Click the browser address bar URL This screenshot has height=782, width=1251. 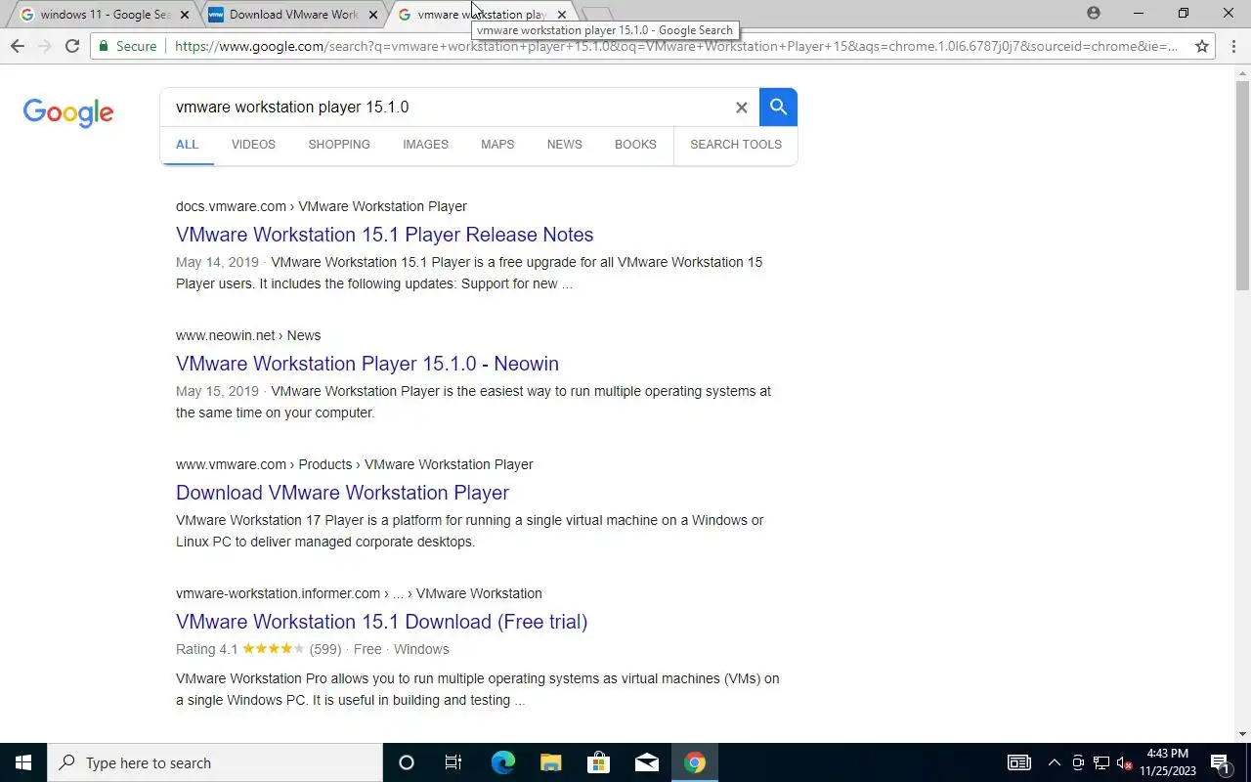676,46
